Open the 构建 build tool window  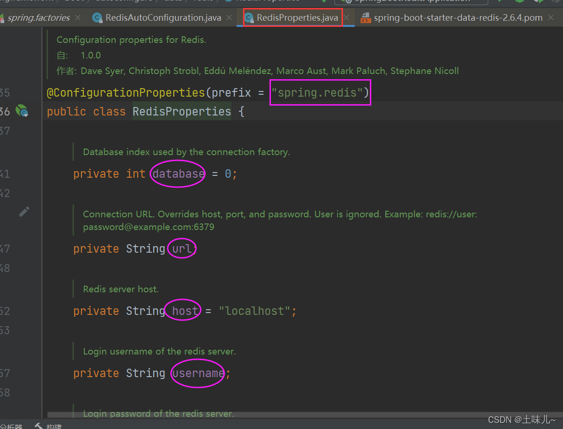coord(49,426)
